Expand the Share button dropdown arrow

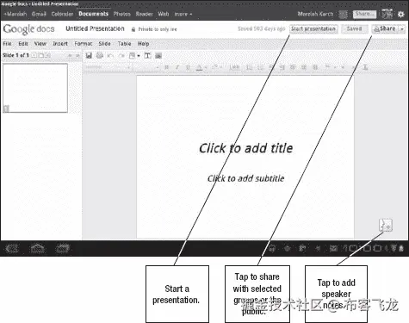click(x=402, y=29)
